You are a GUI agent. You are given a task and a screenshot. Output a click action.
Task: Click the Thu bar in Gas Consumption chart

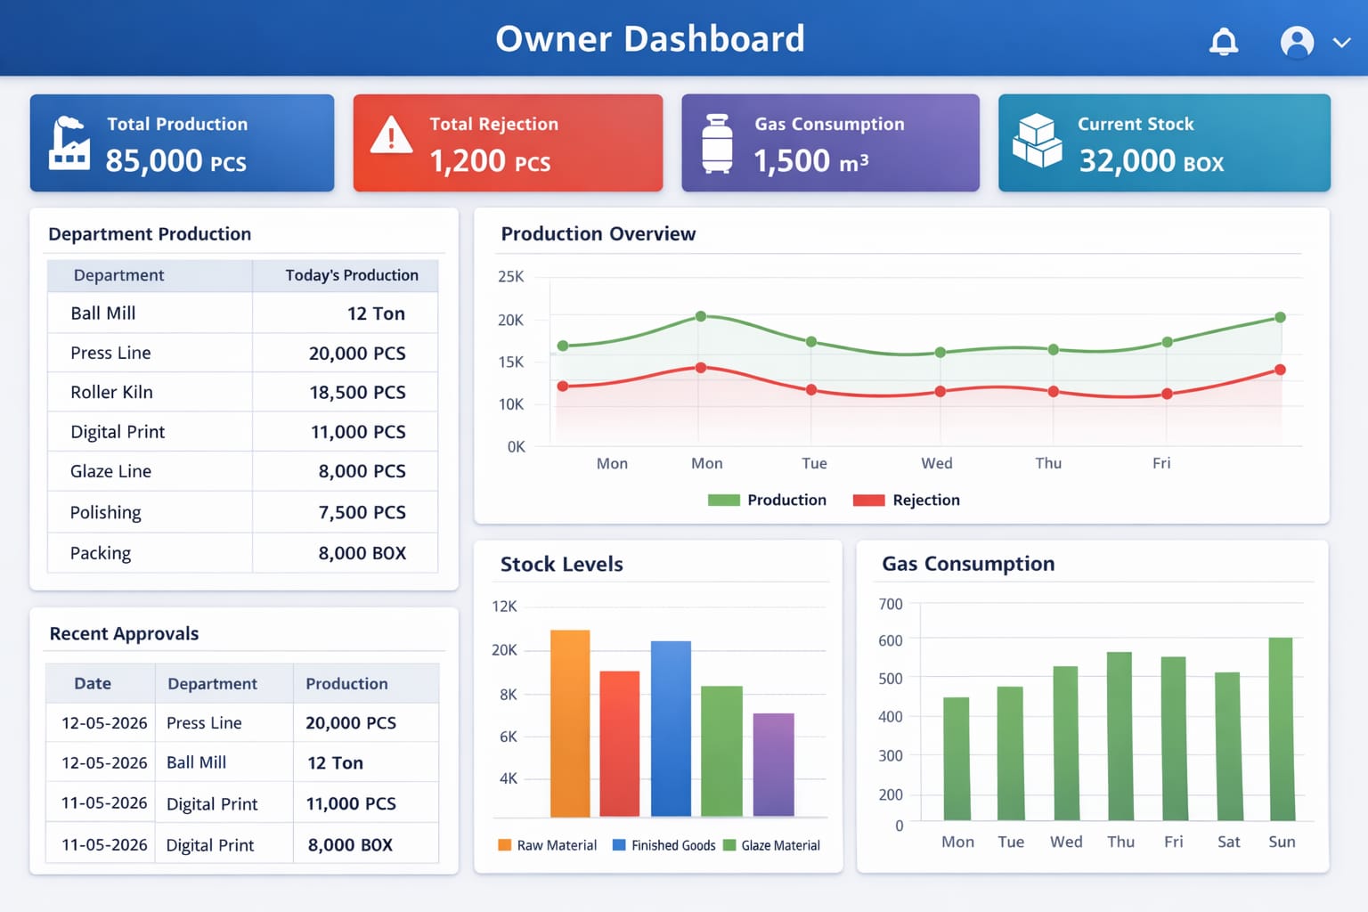(1120, 736)
